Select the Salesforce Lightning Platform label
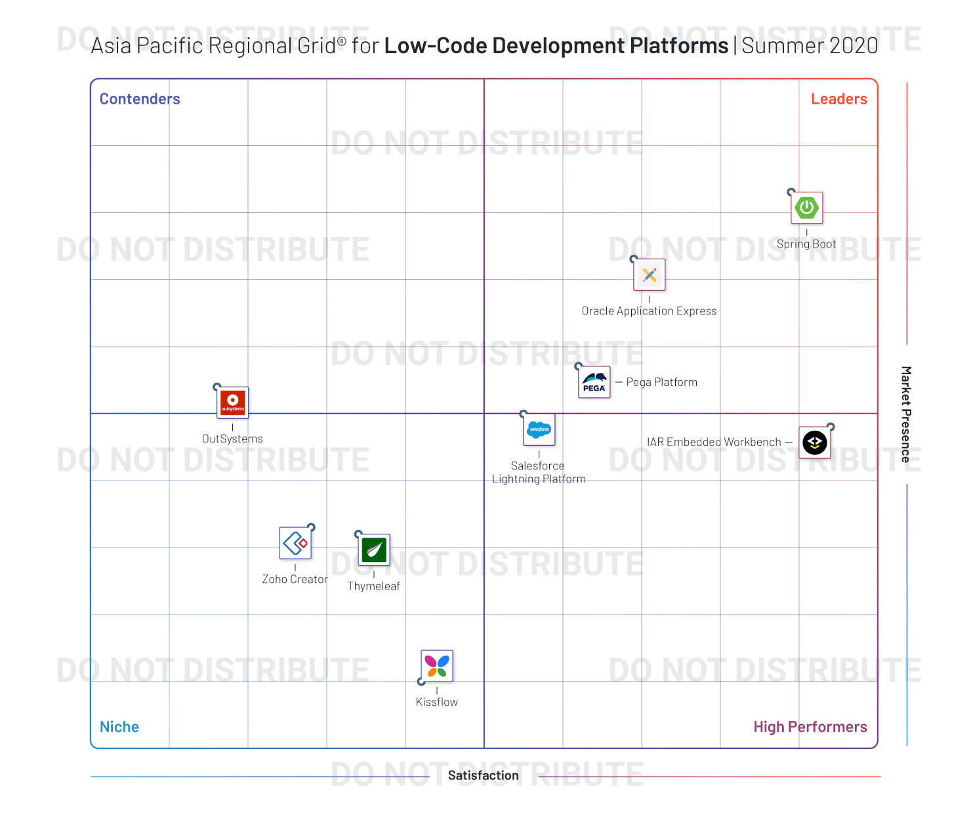Image resolution: width=971 pixels, height=818 pixels. (538, 472)
